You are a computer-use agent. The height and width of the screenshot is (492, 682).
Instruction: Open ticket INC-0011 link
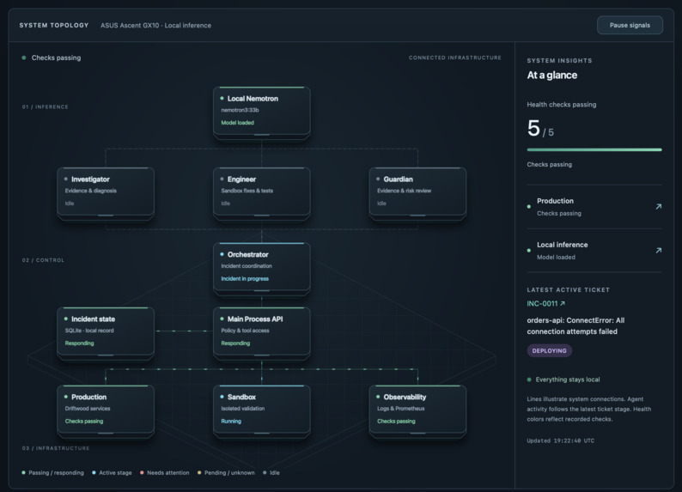pyautogui.click(x=546, y=303)
